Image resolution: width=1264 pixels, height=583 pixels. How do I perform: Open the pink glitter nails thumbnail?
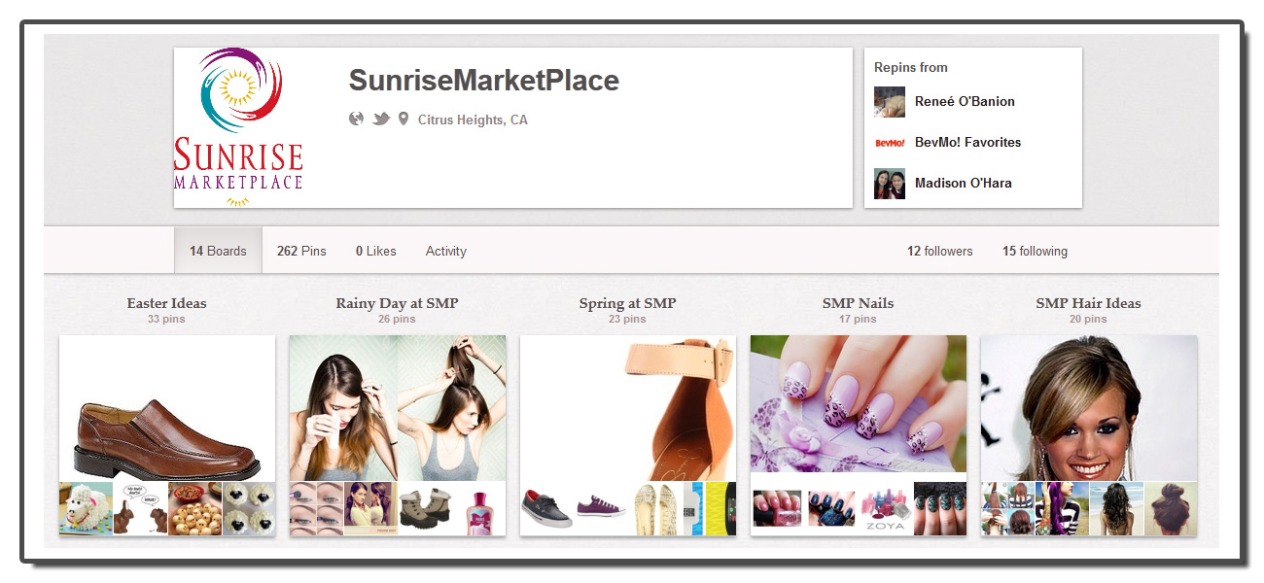pyautogui.click(x=777, y=508)
